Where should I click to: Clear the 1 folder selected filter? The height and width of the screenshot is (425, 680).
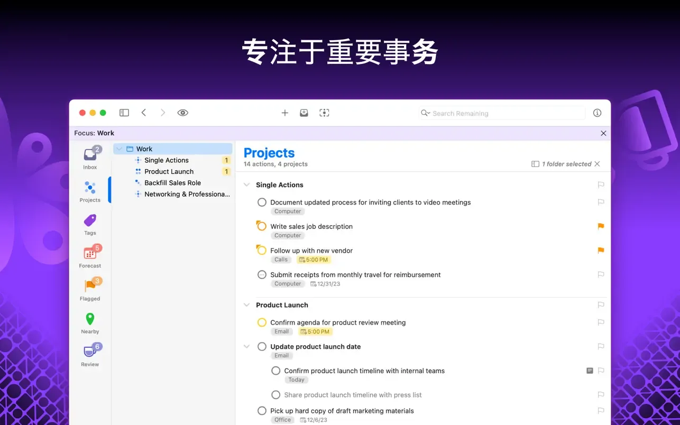coord(597,164)
